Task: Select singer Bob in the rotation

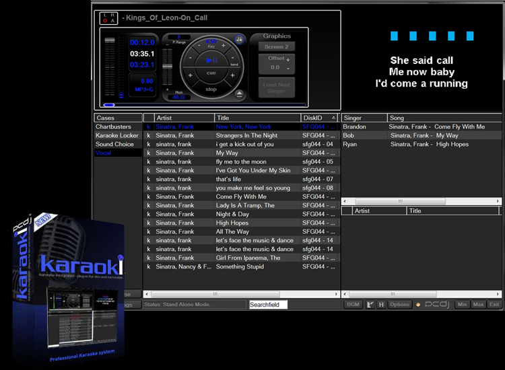Action: (422, 135)
